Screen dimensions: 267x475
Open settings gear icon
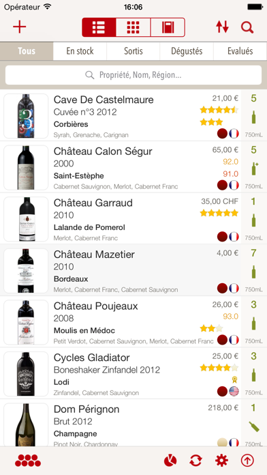click(x=221, y=461)
